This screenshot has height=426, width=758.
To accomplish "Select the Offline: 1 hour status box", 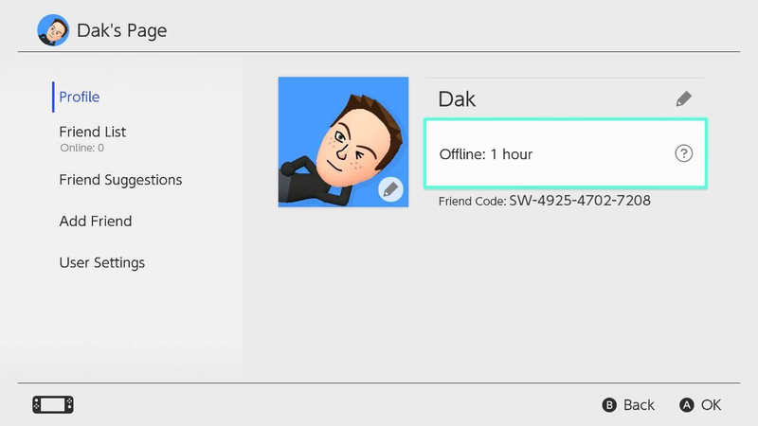I will point(566,153).
